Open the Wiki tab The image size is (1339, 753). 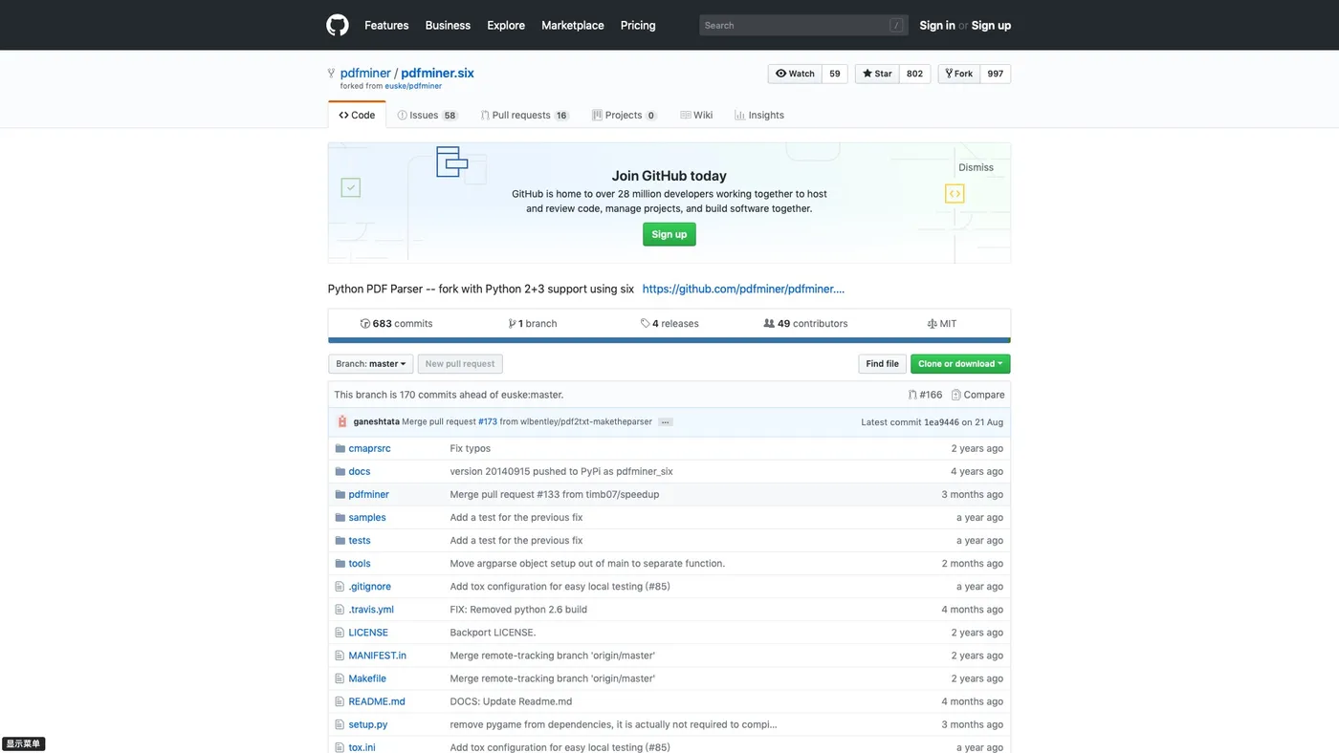point(696,115)
